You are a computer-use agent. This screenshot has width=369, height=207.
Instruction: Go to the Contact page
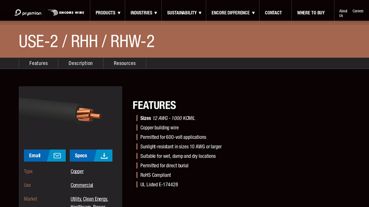tap(273, 13)
